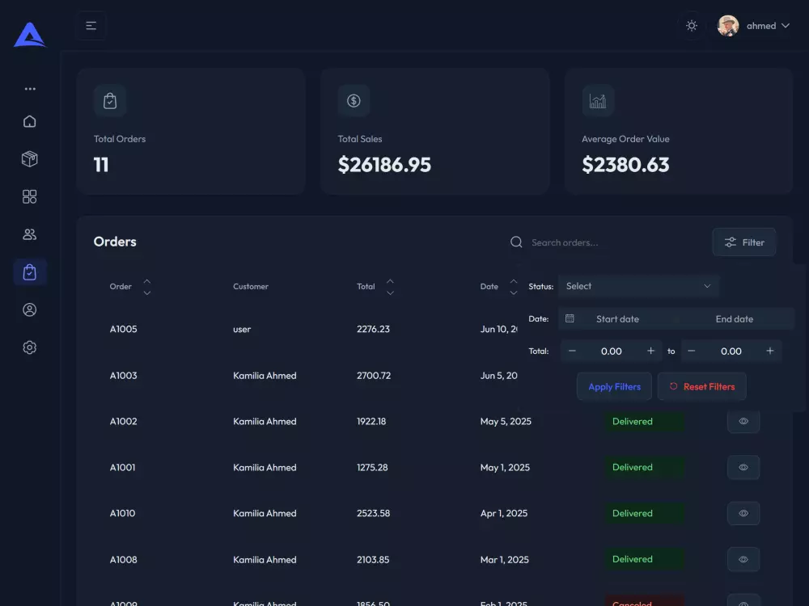The image size is (809, 606).
Task: Click Kamilia Ahmed in A1001 row
Action: [x=265, y=467]
